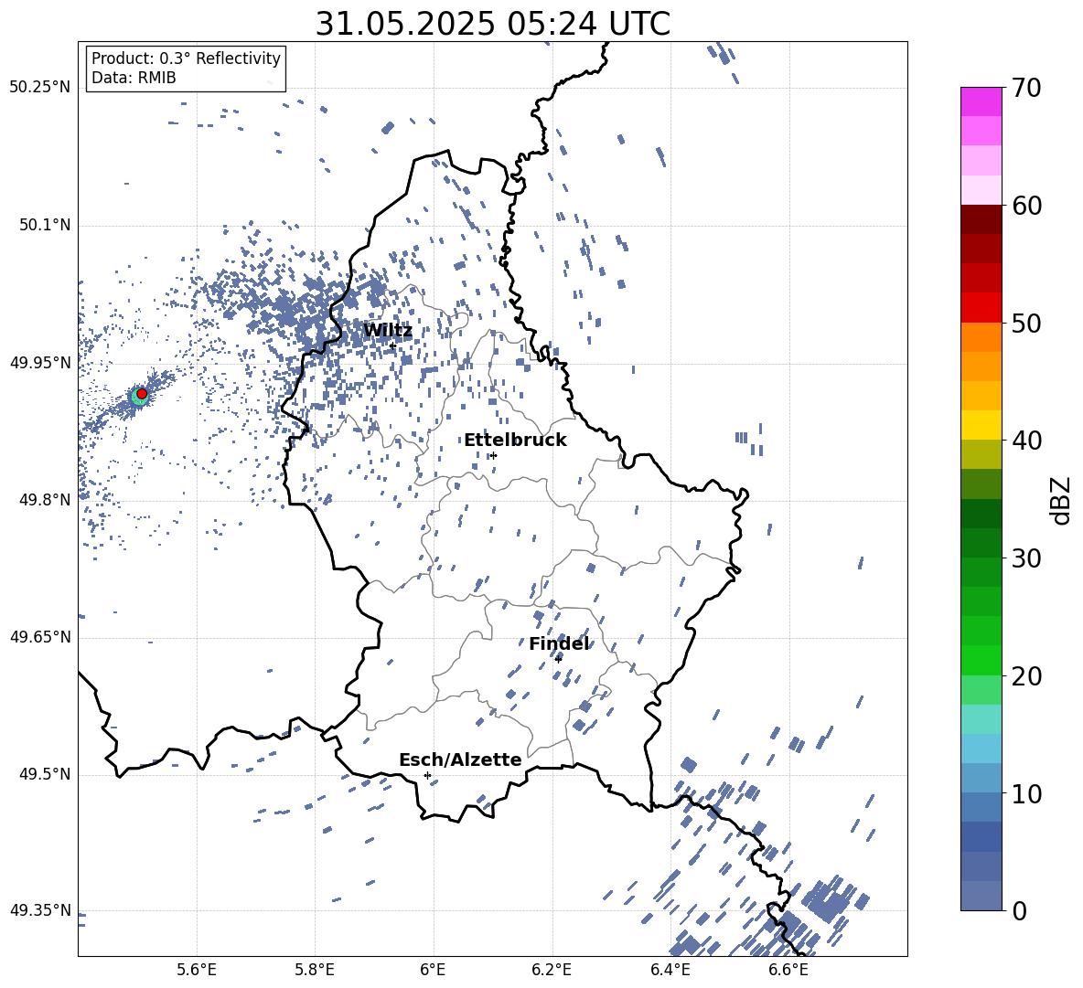Click 'Product: 0.3° Reflectivity' legend text
The height and width of the screenshot is (988, 1083).
[186, 58]
